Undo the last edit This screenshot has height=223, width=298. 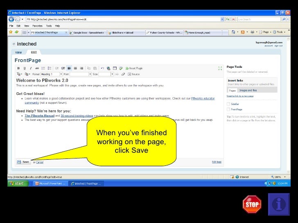point(102,68)
